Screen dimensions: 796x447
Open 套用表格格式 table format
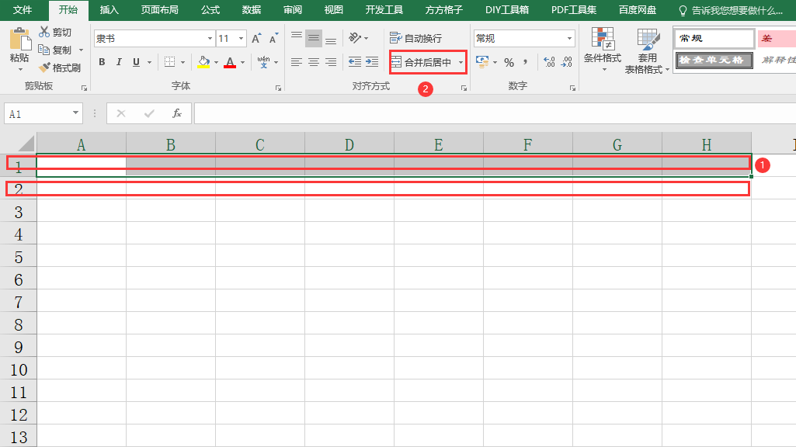pos(647,50)
